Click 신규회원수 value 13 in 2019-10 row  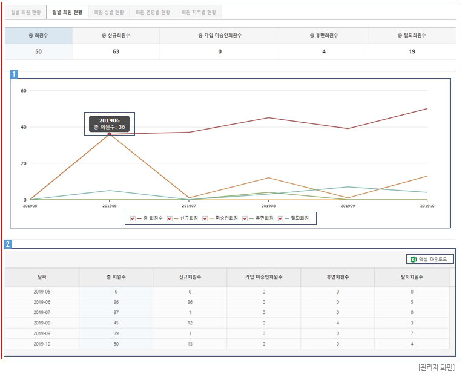[x=190, y=344]
